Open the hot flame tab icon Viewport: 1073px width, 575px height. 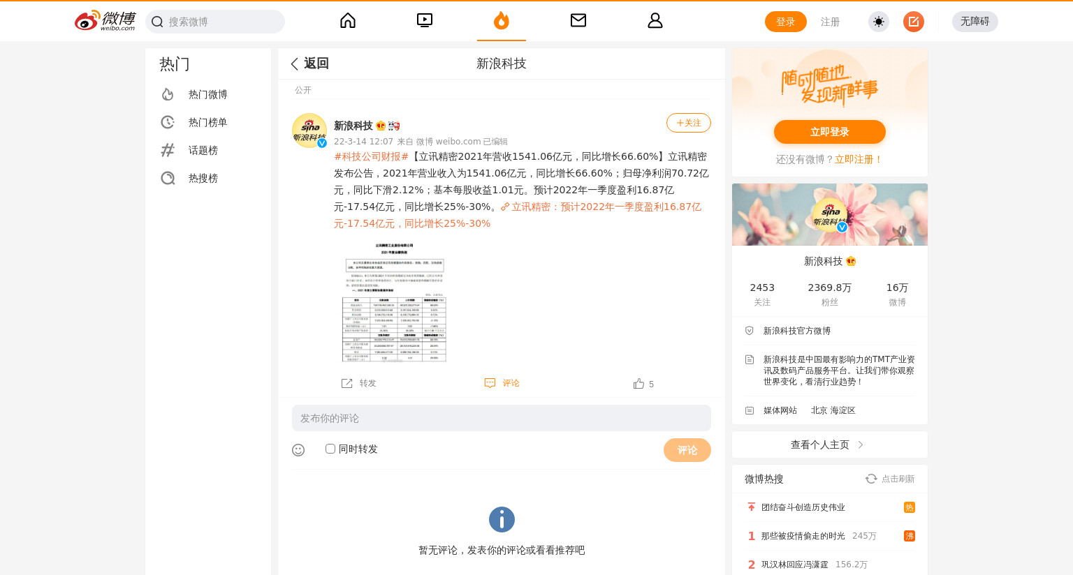pos(502,21)
